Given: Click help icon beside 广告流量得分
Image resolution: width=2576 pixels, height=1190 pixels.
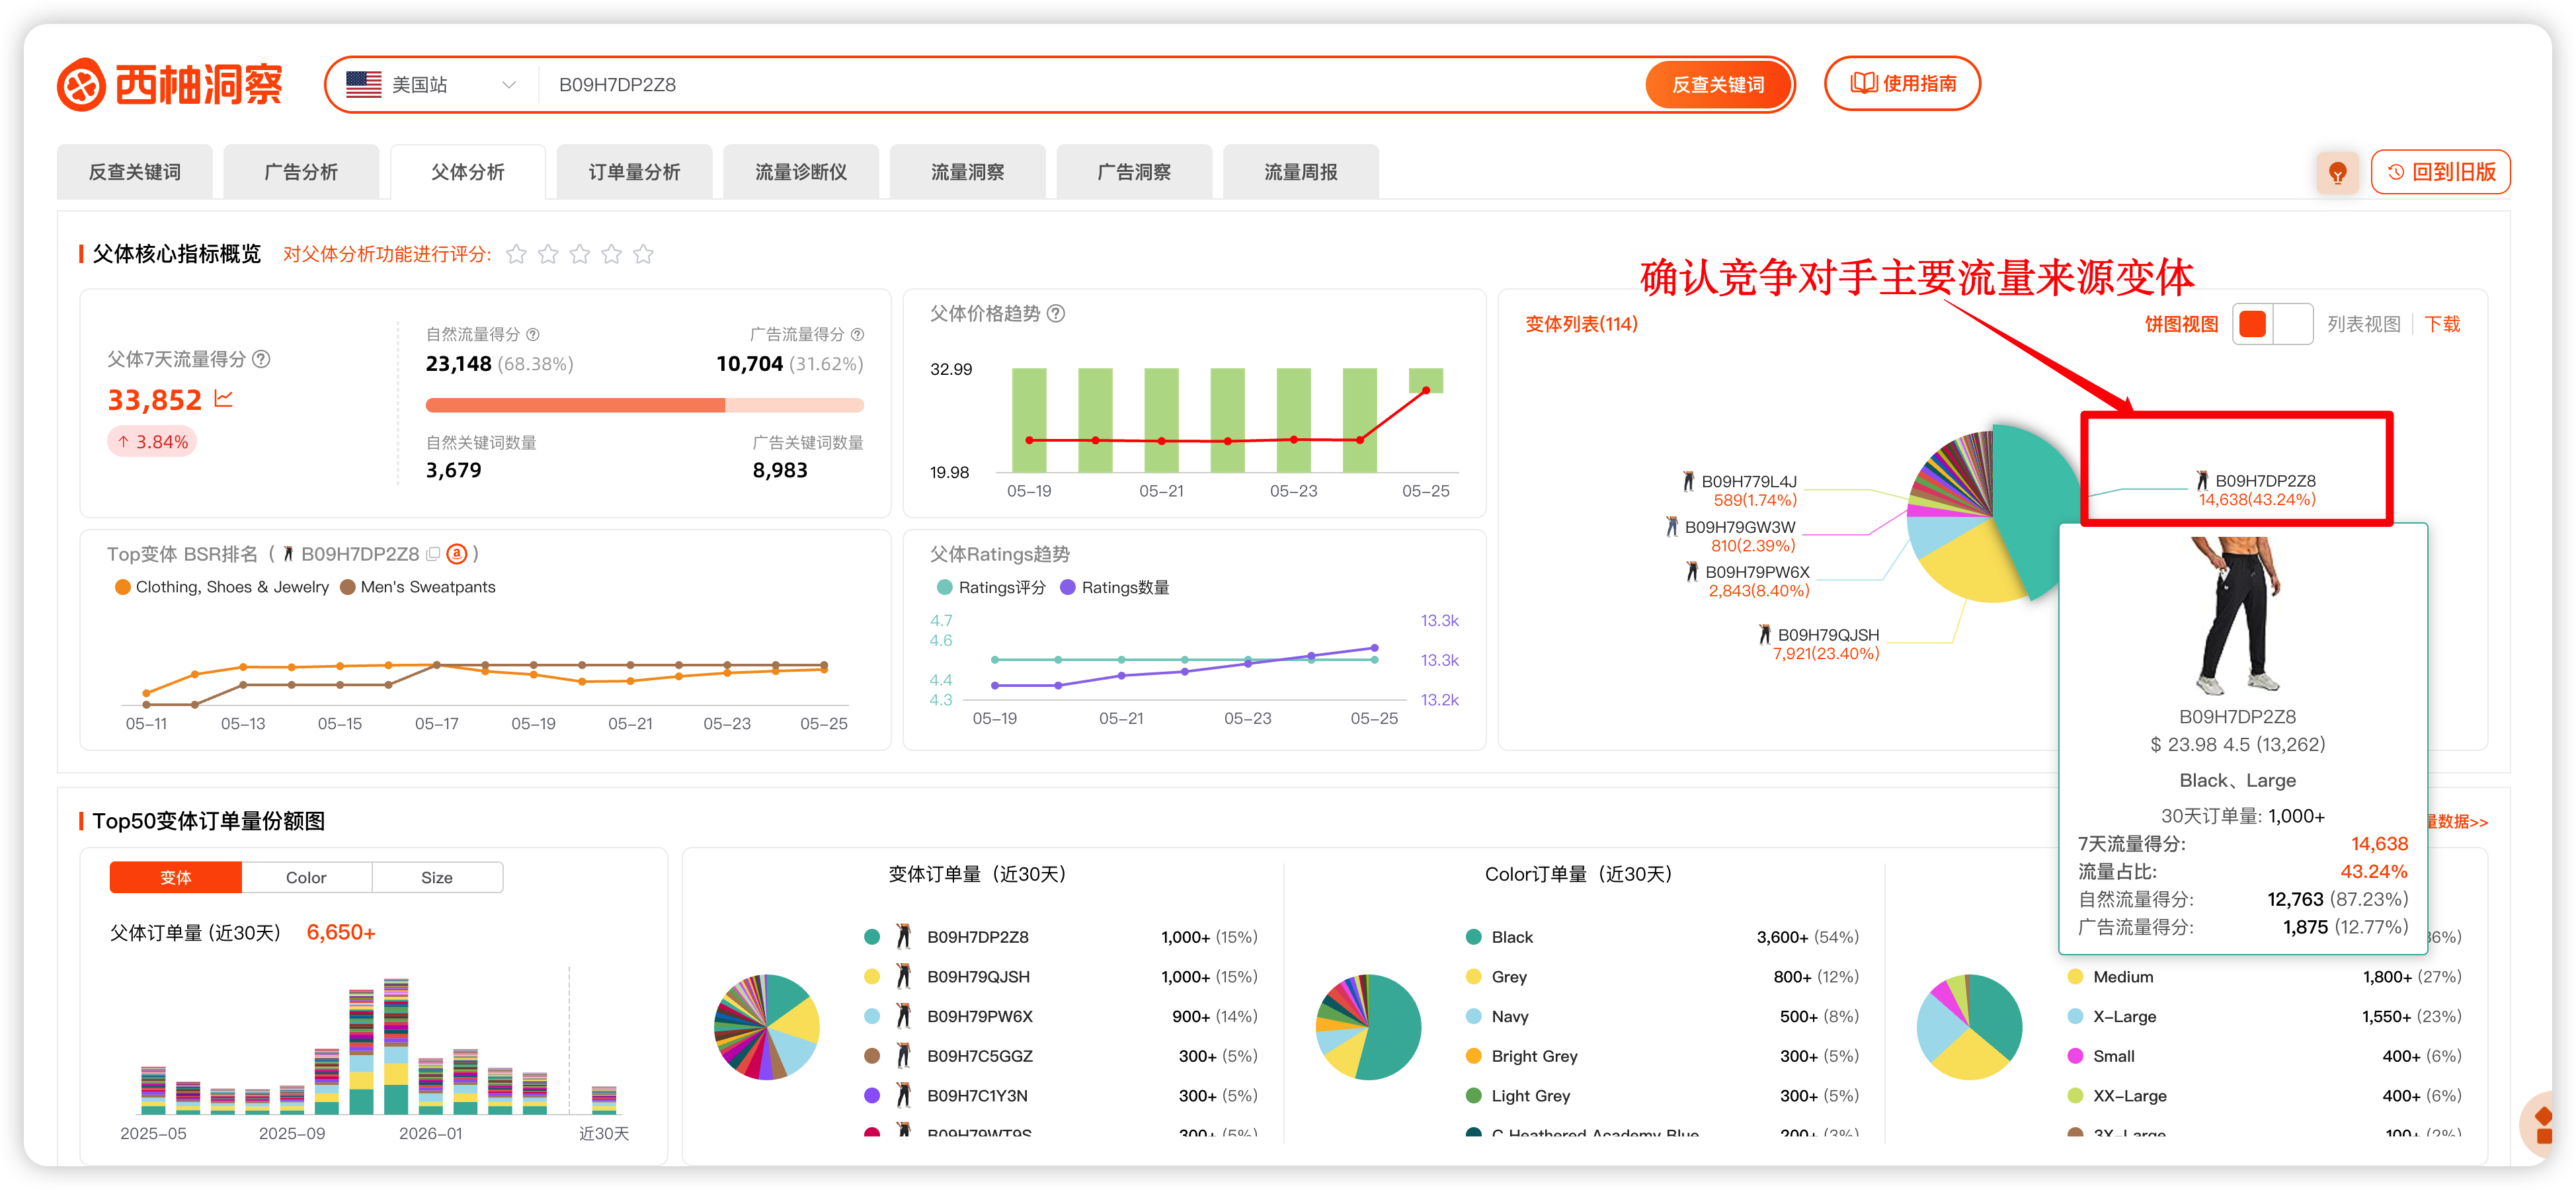Looking at the screenshot, I should (857, 334).
